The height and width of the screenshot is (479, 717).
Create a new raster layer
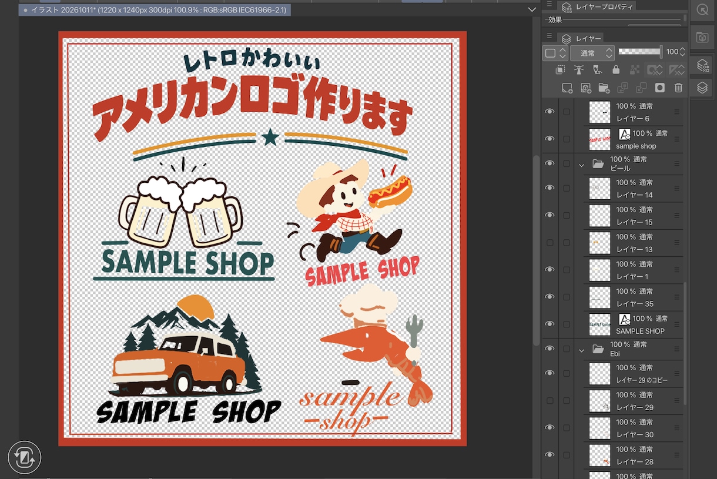[567, 88]
